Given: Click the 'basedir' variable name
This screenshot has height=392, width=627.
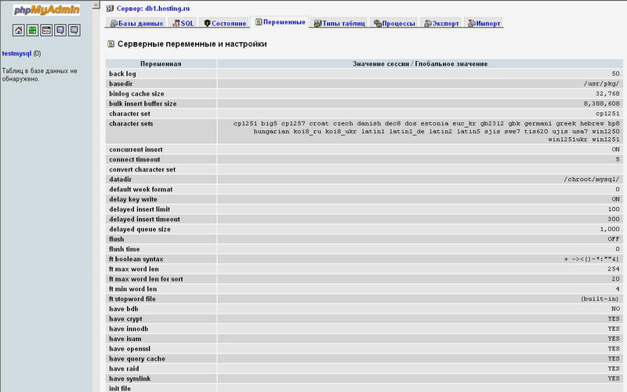Looking at the screenshot, I should point(121,84).
